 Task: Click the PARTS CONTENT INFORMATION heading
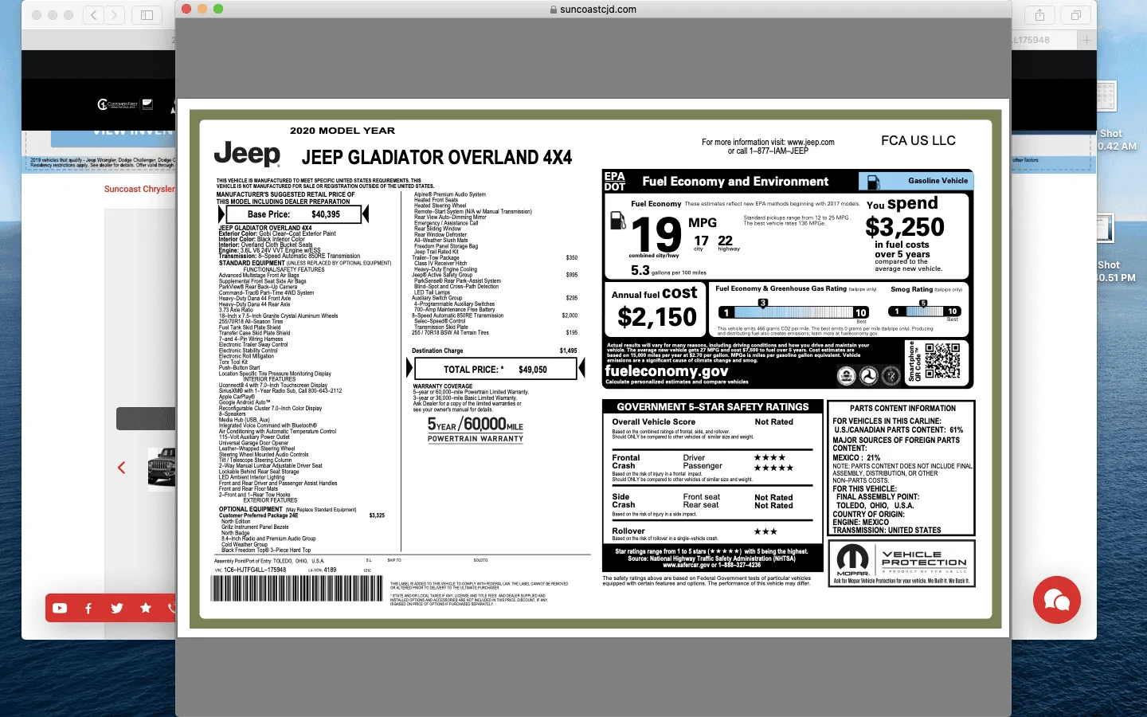(902, 408)
